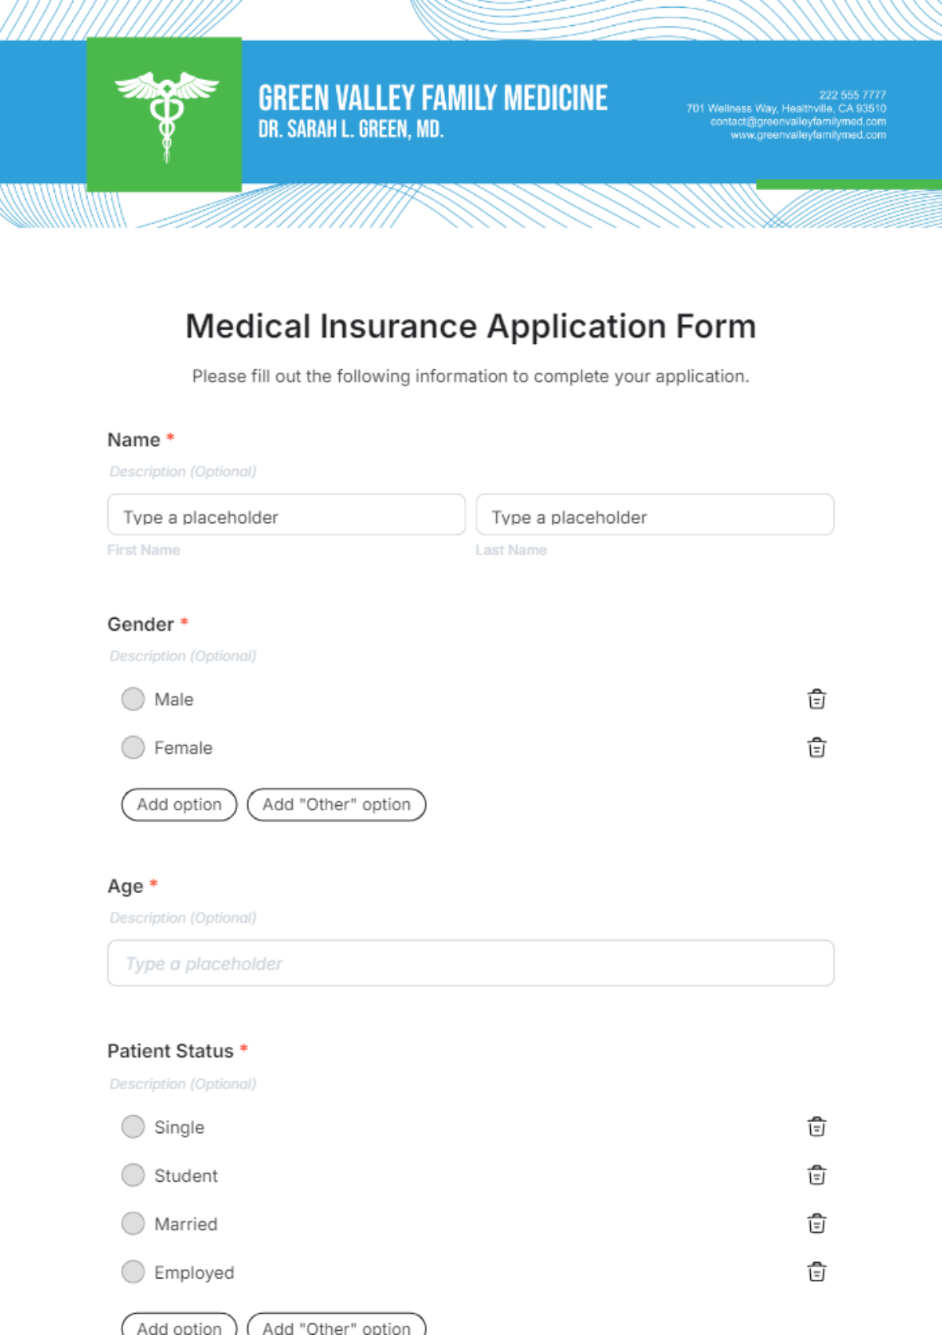Select the Female radio button
The height and width of the screenshot is (1335, 942).
coord(133,748)
